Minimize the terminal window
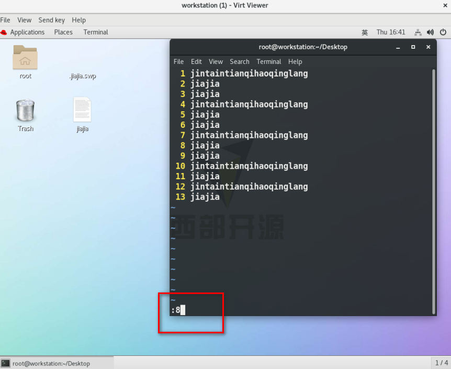 (x=398, y=47)
